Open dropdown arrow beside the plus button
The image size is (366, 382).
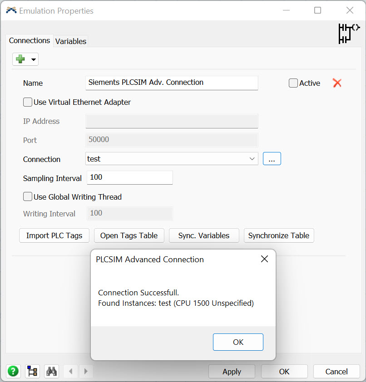click(x=33, y=59)
